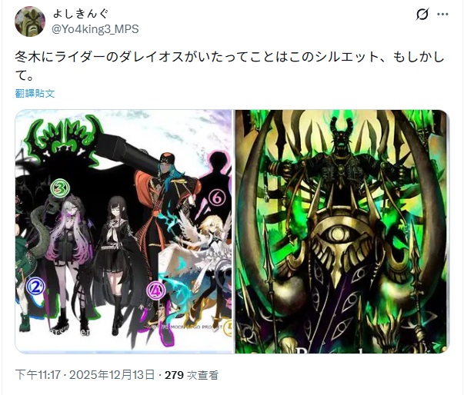464x395 pixels.
Task: Click the magenta circled number 4 marker
Action: coord(156,290)
